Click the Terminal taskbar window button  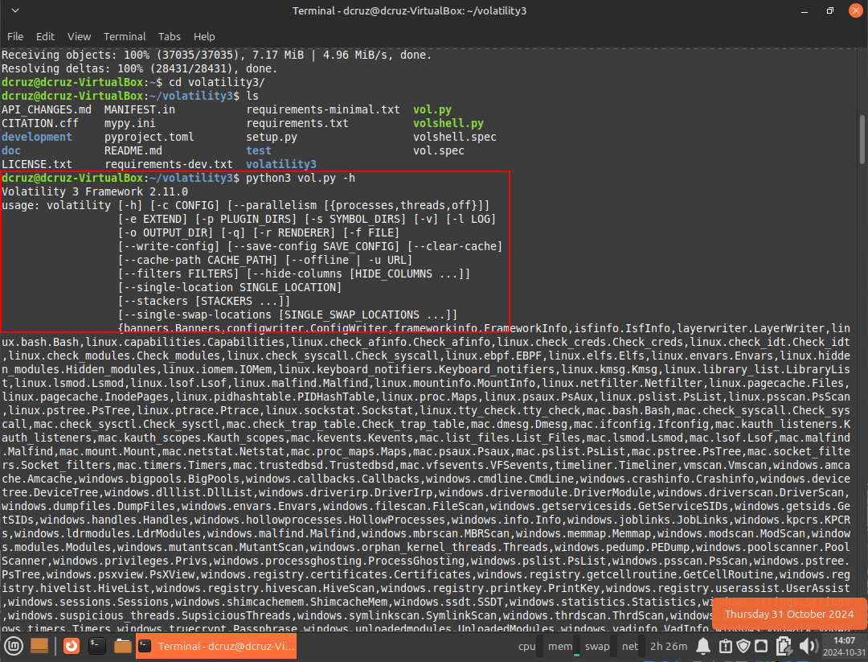216,646
